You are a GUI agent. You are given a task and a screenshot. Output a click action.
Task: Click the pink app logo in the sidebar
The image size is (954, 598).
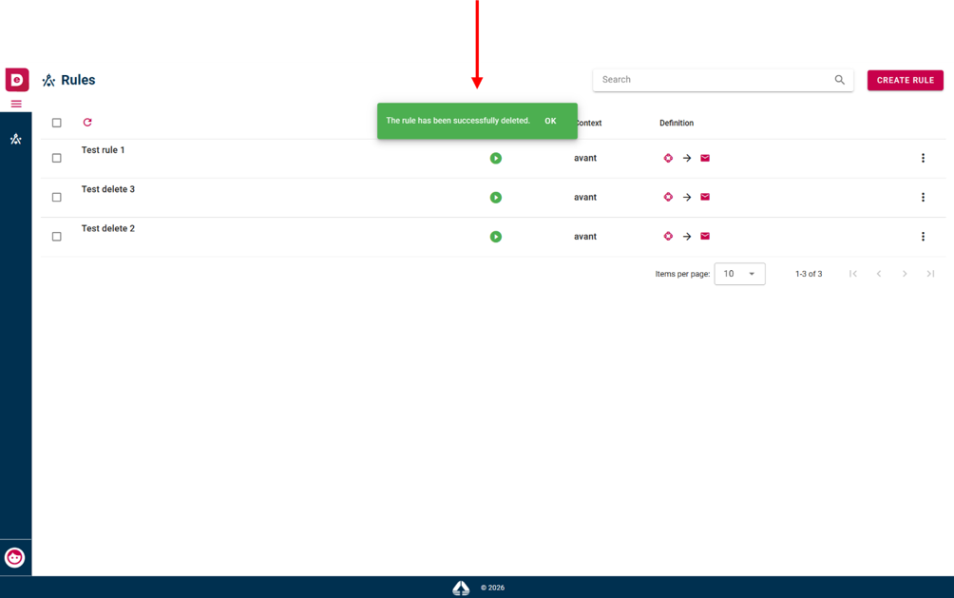tap(17, 80)
